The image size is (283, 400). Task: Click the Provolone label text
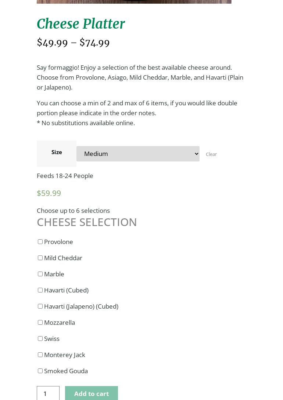point(58,242)
